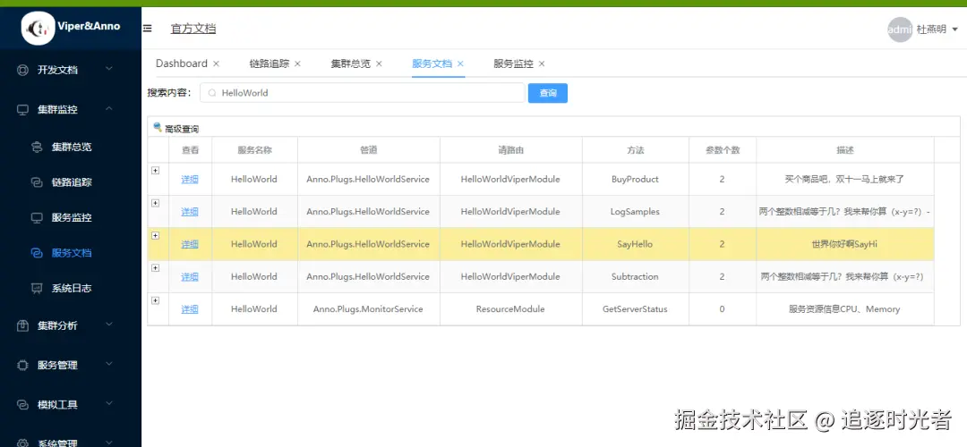Open 服务监控 in the sidebar
This screenshot has width=967, height=447.
pyautogui.click(x=72, y=217)
